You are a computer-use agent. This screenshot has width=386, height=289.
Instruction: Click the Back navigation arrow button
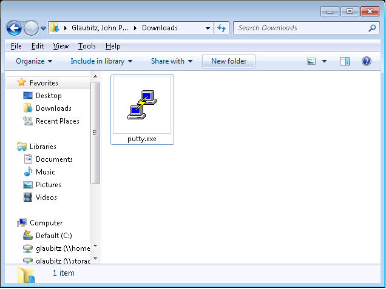click(14, 28)
